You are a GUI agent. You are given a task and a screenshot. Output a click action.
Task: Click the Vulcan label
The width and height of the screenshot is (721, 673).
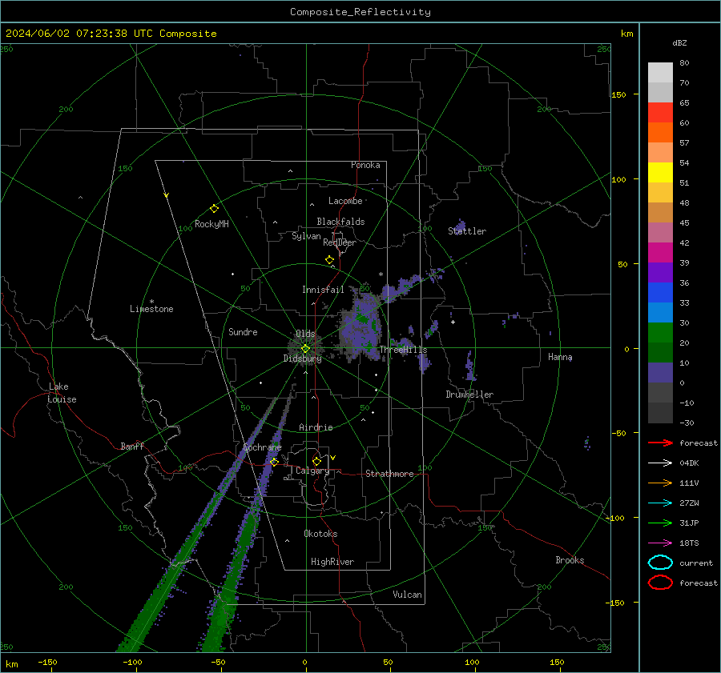(x=407, y=595)
